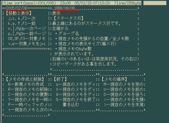Click the time sort(base) status text

point(19,3)
